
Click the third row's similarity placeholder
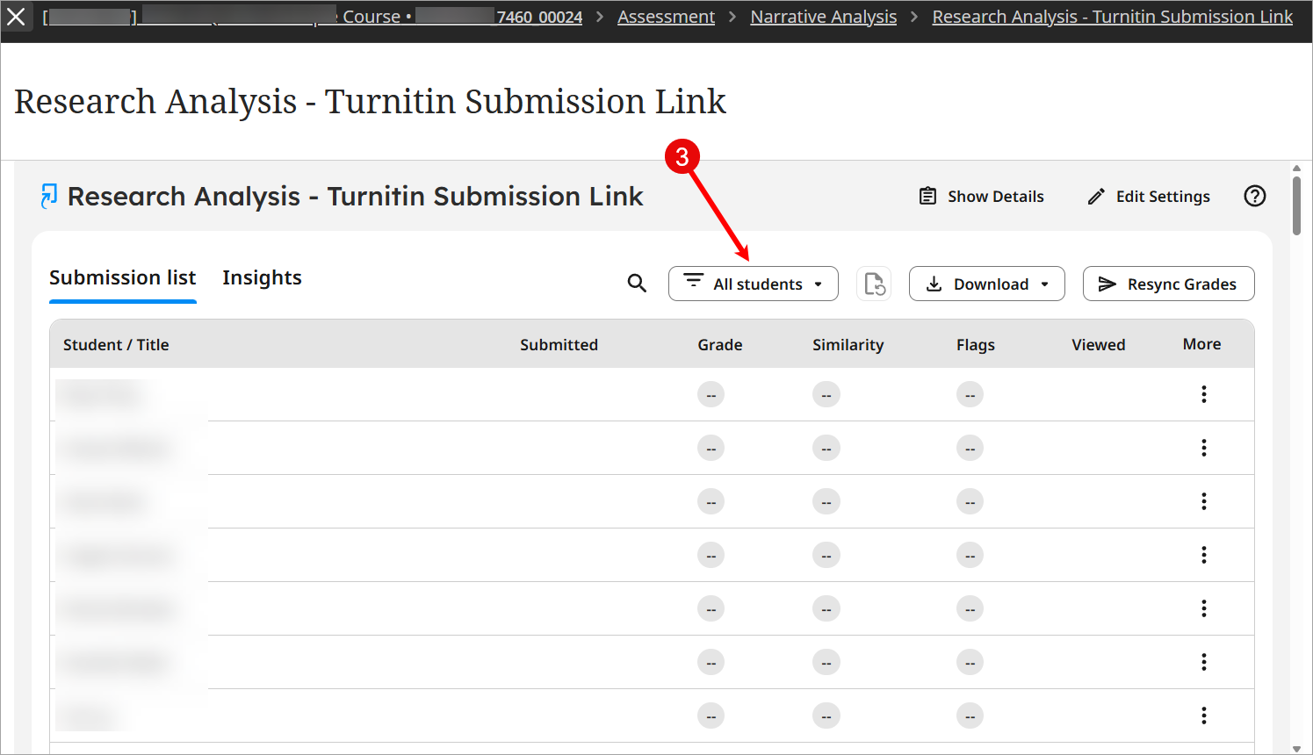tap(826, 502)
